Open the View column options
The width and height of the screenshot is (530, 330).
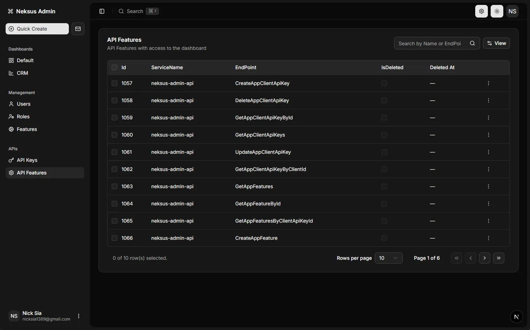(496, 43)
